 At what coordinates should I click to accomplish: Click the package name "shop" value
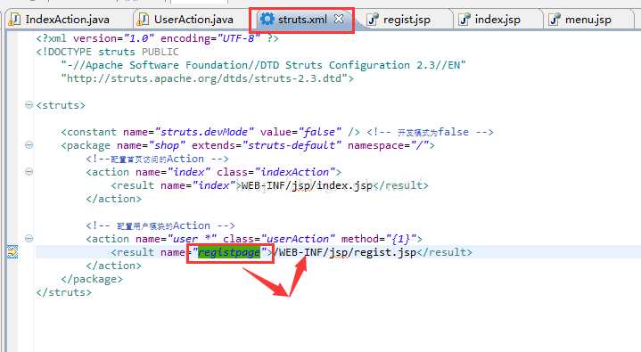click(x=167, y=145)
